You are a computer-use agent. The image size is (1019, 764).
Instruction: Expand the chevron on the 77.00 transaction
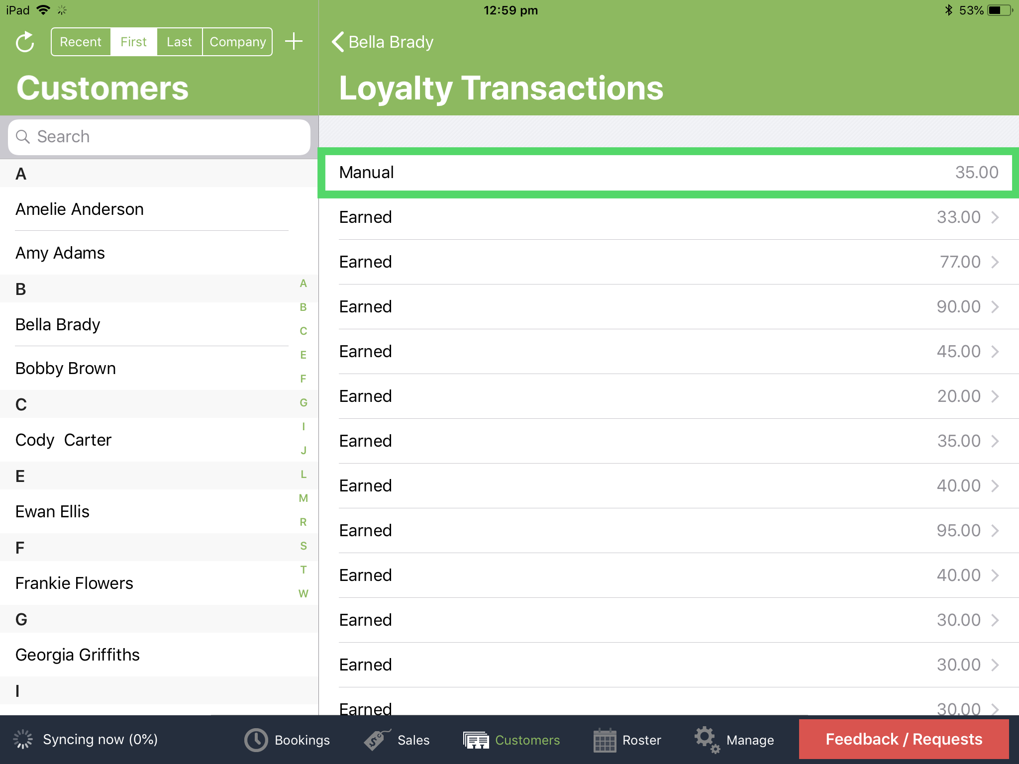coord(995,262)
